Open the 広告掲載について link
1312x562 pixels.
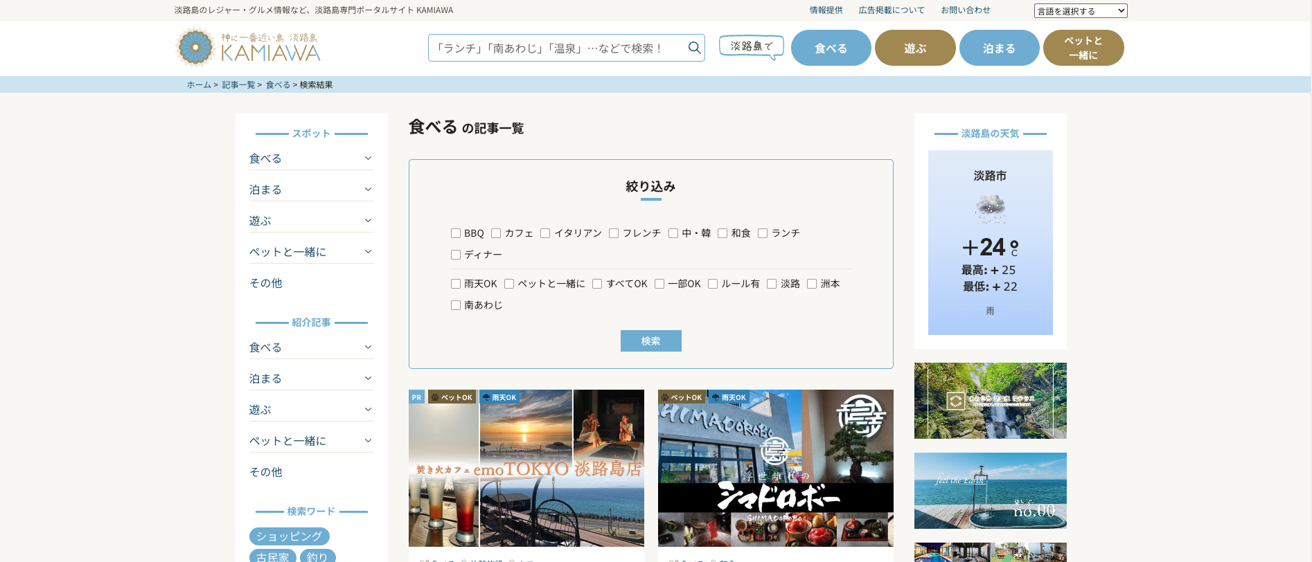[892, 10]
